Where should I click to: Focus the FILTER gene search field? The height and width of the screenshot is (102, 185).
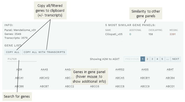coord(22,59)
